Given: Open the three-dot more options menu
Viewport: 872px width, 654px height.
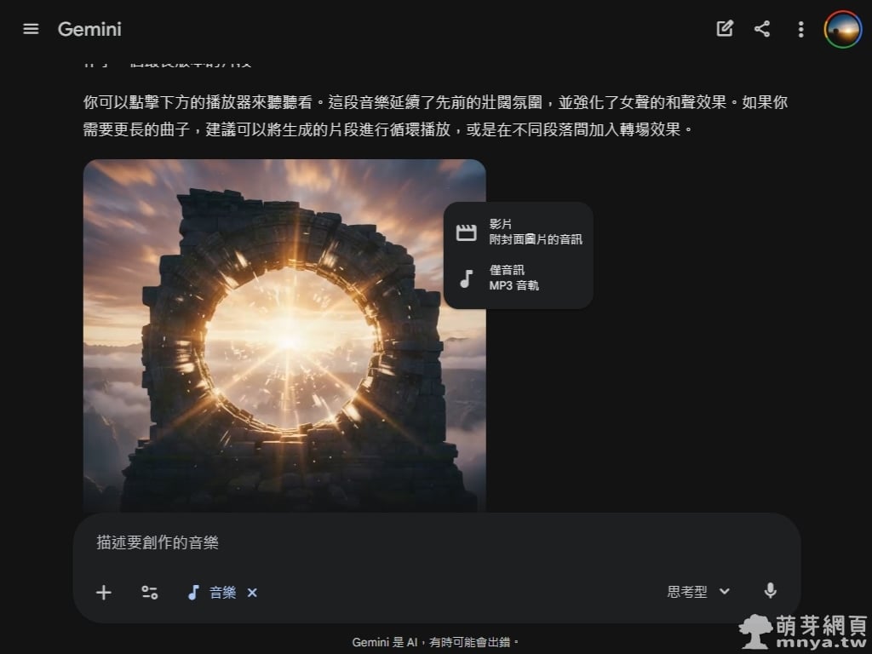Looking at the screenshot, I should click(800, 29).
